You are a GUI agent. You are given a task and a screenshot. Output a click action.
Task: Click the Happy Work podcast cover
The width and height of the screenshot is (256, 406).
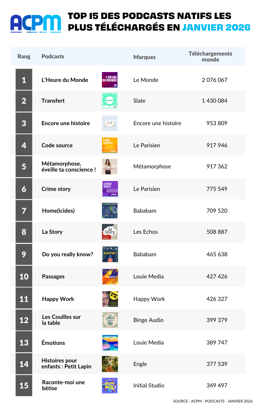(x=110, y=299)
